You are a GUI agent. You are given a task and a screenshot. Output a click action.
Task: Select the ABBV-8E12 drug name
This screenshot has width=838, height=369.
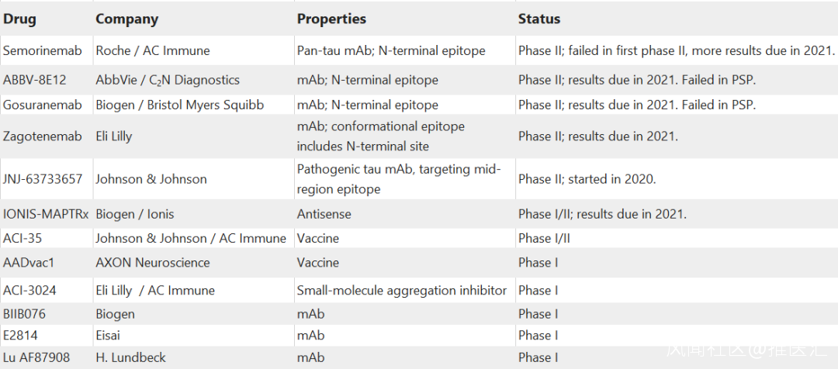coord(34,80)
